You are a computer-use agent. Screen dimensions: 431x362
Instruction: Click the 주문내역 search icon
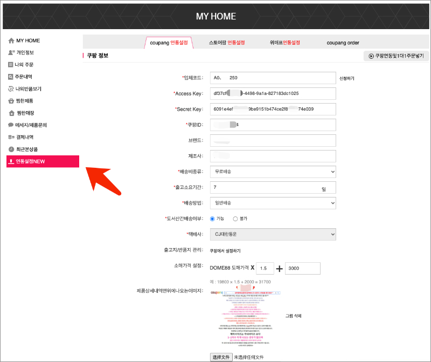(11, 77)
